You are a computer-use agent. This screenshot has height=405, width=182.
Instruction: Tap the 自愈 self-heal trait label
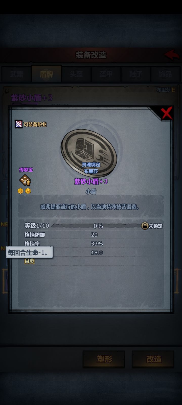point(29,261)
